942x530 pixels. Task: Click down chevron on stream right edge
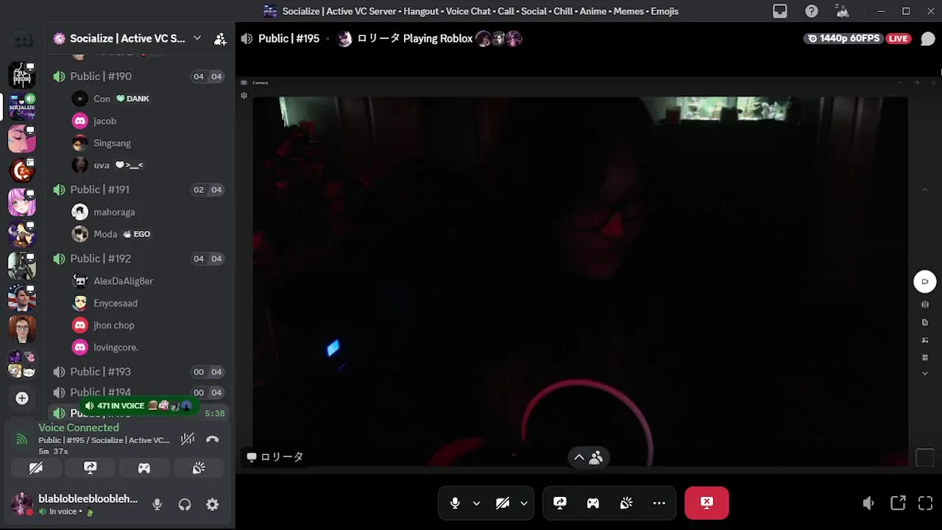pyautogui.click(x=925, y=374)
